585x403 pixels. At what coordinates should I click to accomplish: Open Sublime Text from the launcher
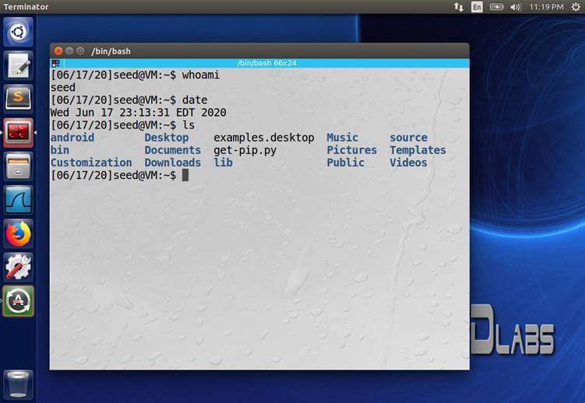(18, 99)
